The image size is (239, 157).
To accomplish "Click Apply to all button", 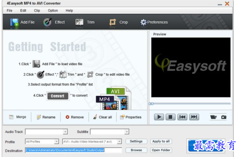I will pos(161,141).
